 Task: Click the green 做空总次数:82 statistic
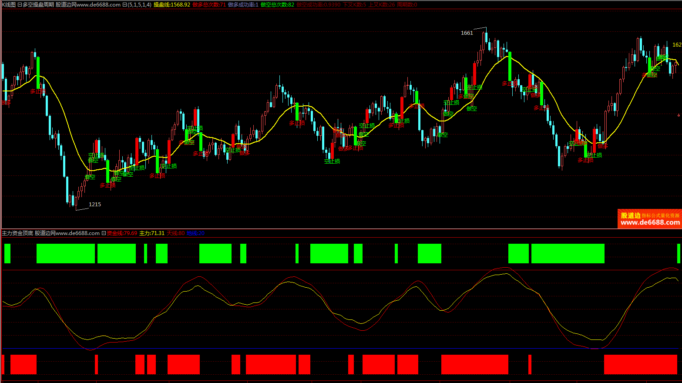pos(277,5)
